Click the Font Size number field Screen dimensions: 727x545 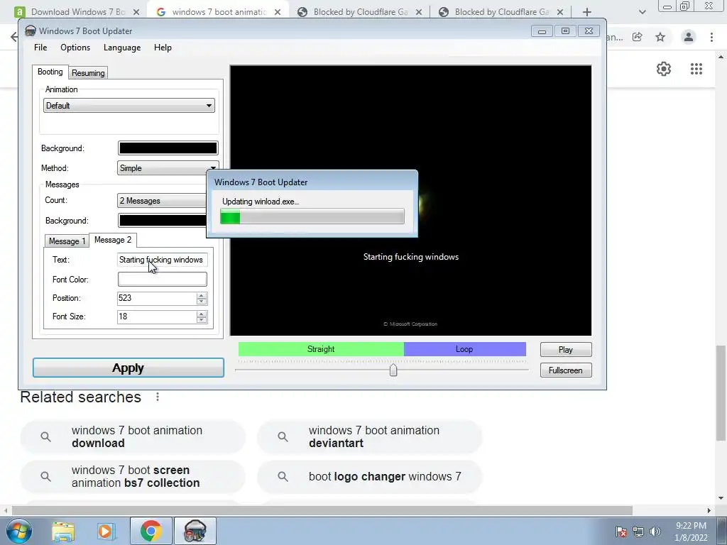pyautogui.click(x=157, y=316)
